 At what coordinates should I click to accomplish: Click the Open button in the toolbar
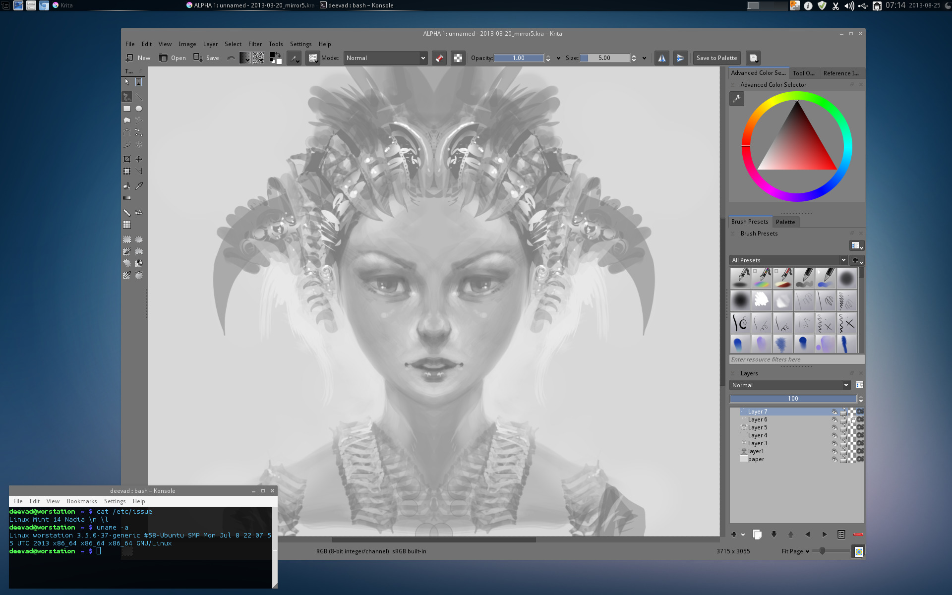[x=172, y=58]
